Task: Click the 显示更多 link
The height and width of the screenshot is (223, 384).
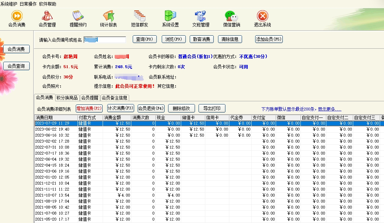Action: (x=329, y=109)
